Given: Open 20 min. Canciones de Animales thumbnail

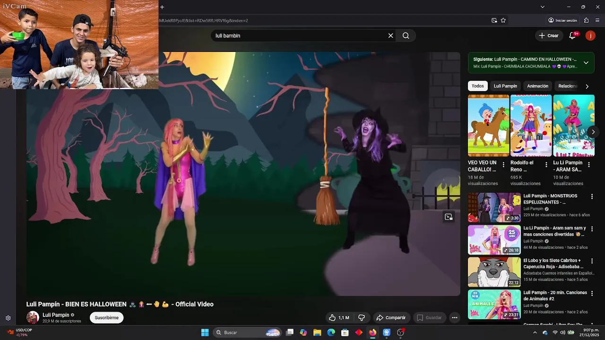Looking at the screenshot, I should tap(494, 304).
